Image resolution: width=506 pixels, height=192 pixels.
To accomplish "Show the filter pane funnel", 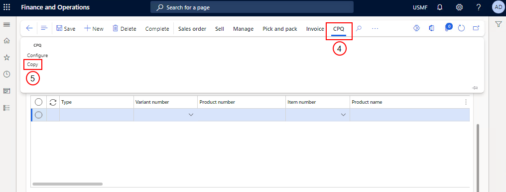I will 498,24.
